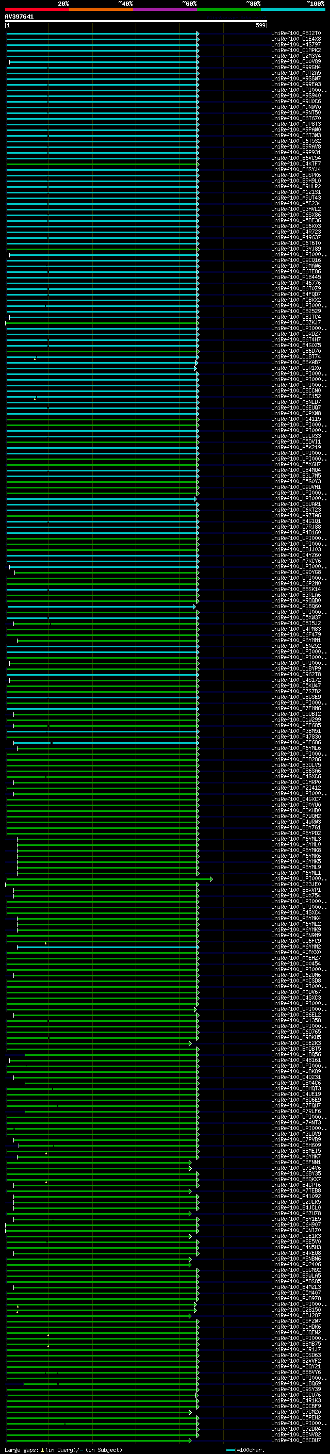Open hit UniRef100_C1MPK2
Viewport: 330px width, 1454px height.
(x=296, y=51)
